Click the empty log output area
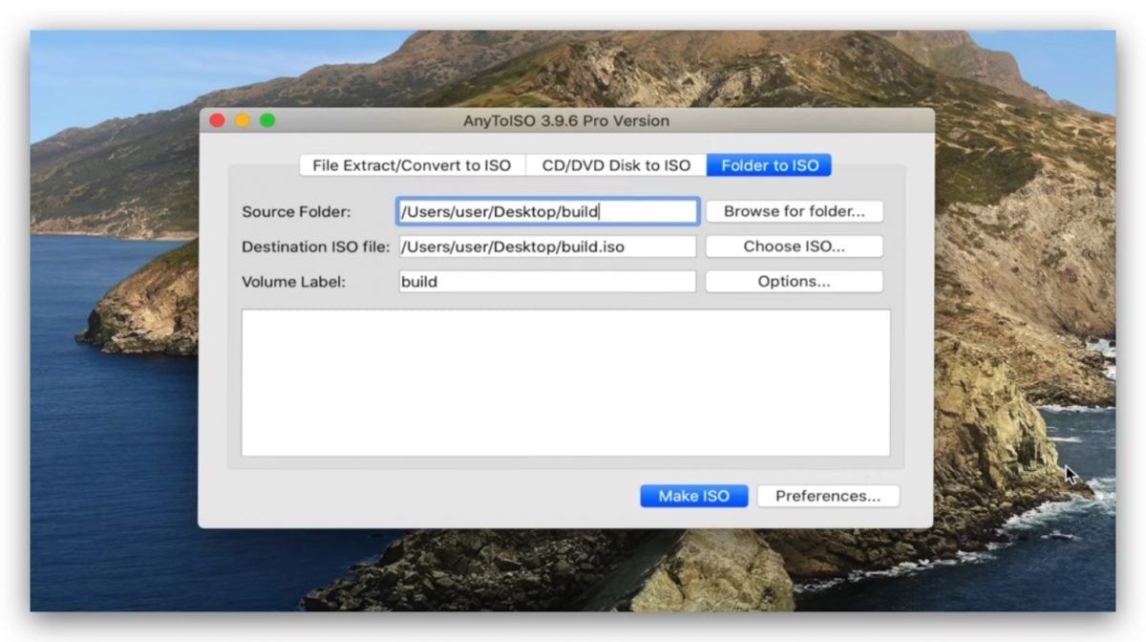The width and height of the screenshot is (1146, 642). coord(565,382)
